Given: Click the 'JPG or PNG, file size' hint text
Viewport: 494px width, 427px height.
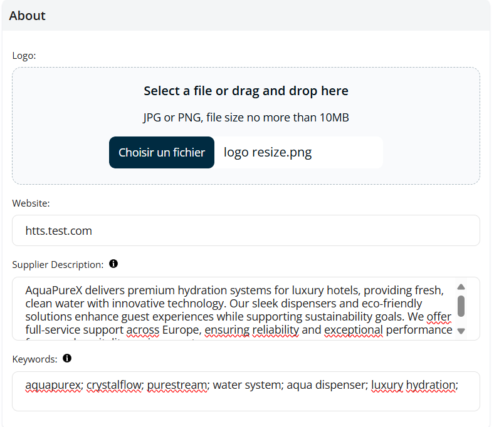Looking at the screenshot, I should 246,118.
